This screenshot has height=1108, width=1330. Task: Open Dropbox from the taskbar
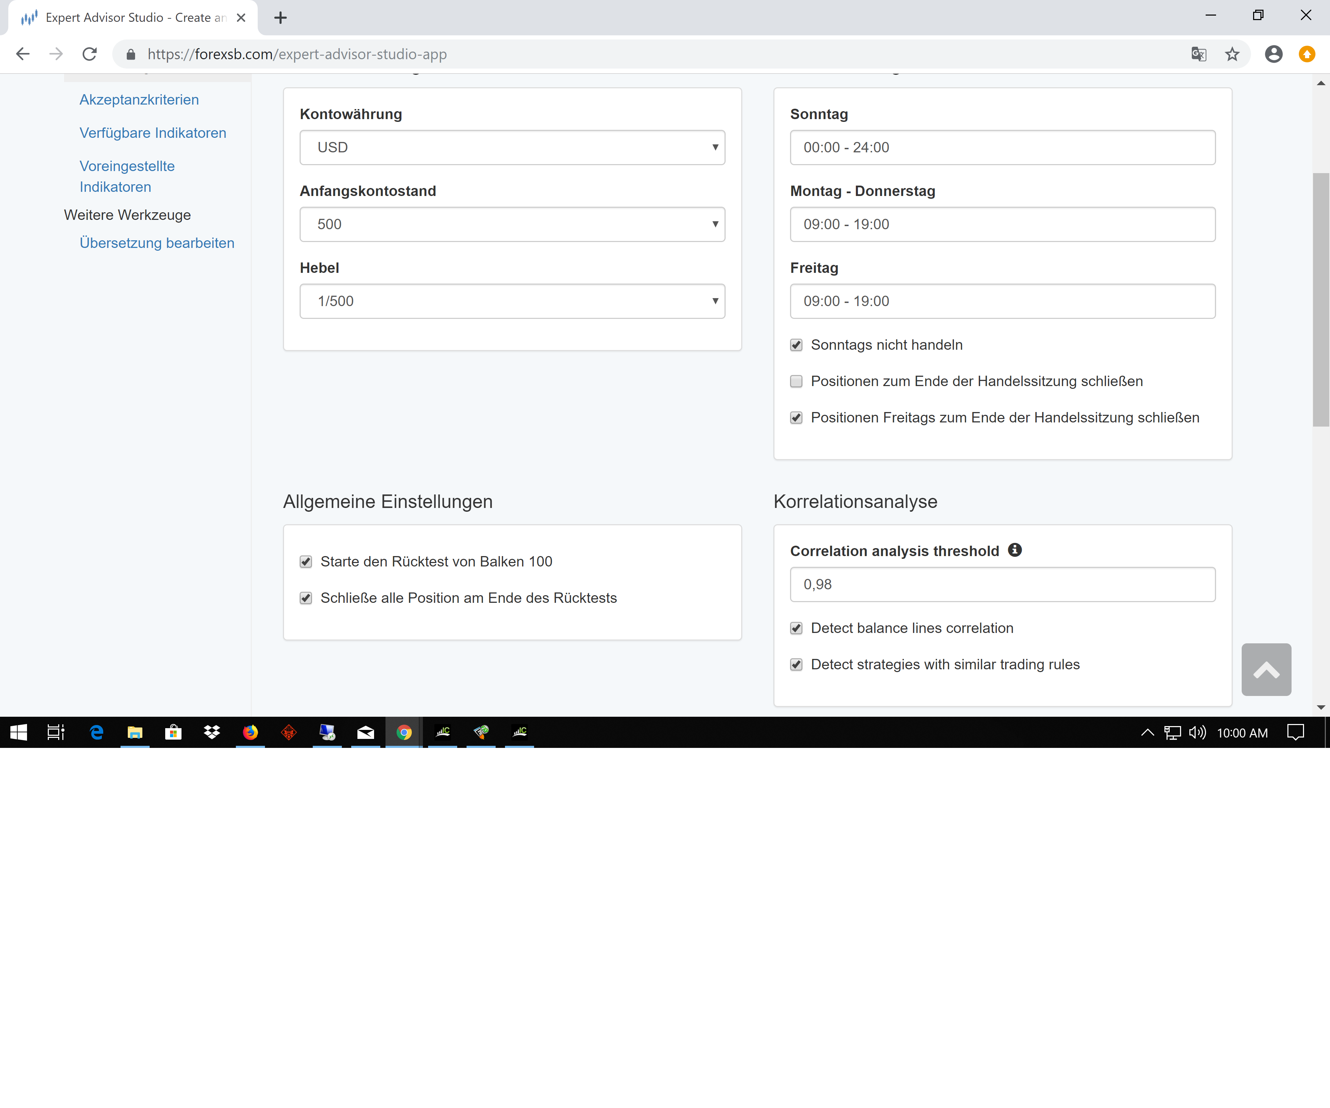212,733
